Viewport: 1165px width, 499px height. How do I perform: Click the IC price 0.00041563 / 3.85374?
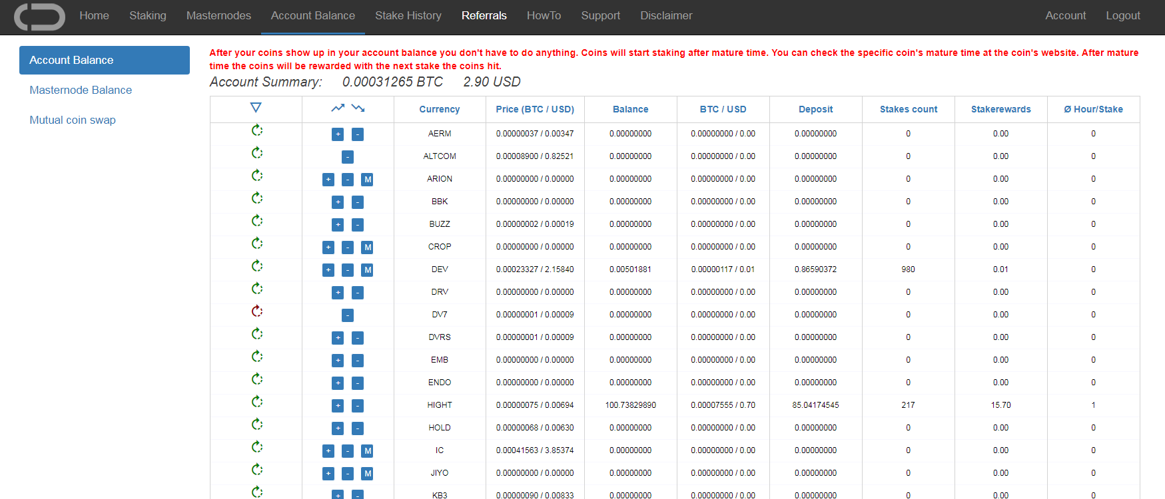coord(535,450)
